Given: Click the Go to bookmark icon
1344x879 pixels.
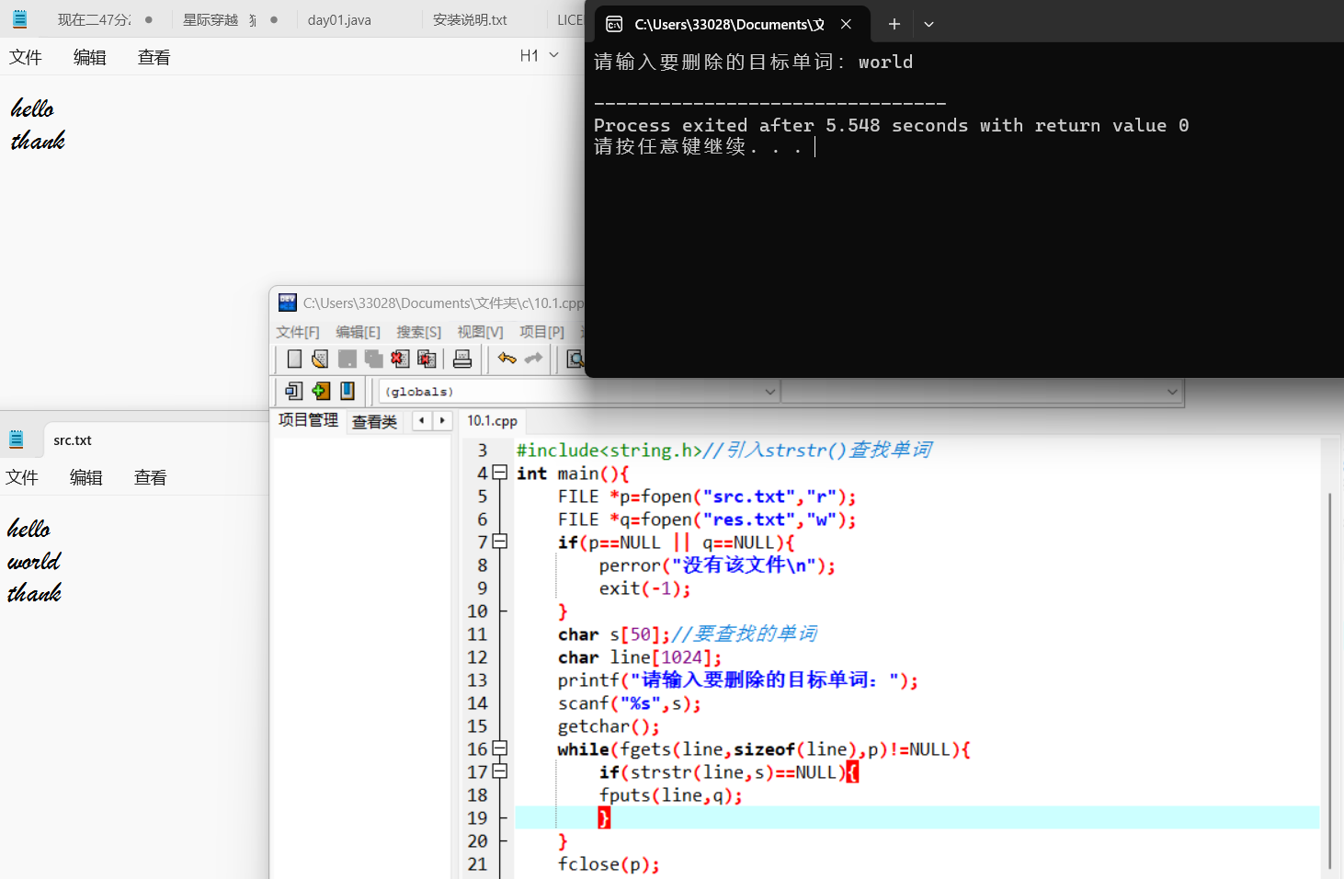Looking at the screenshot, I should pyautogui.click(x=347, y=391).
